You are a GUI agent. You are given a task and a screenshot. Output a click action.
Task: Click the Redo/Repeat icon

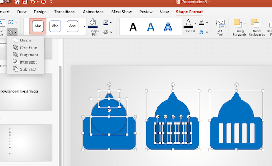pos(44,2)
